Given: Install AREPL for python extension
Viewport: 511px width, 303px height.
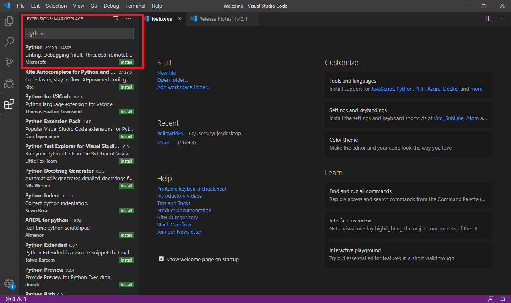Looking at the screenshot, I should [127, 235].
